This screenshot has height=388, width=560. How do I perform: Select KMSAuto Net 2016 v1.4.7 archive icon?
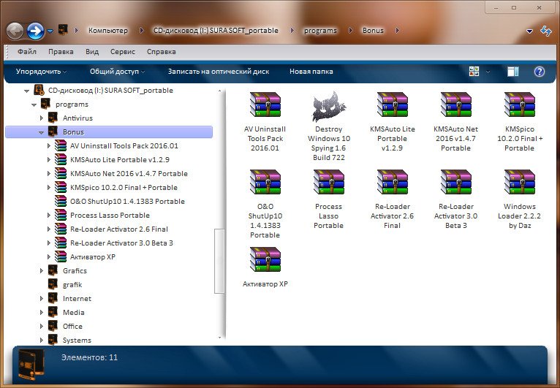click(x=455, y=104)
